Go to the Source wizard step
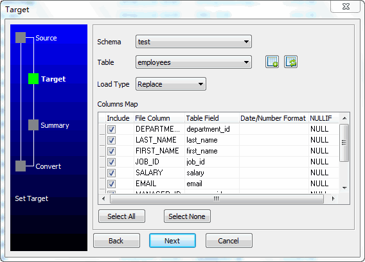Image resolution: width=365 pixels, height=262 pixels. tap(46, 38)
